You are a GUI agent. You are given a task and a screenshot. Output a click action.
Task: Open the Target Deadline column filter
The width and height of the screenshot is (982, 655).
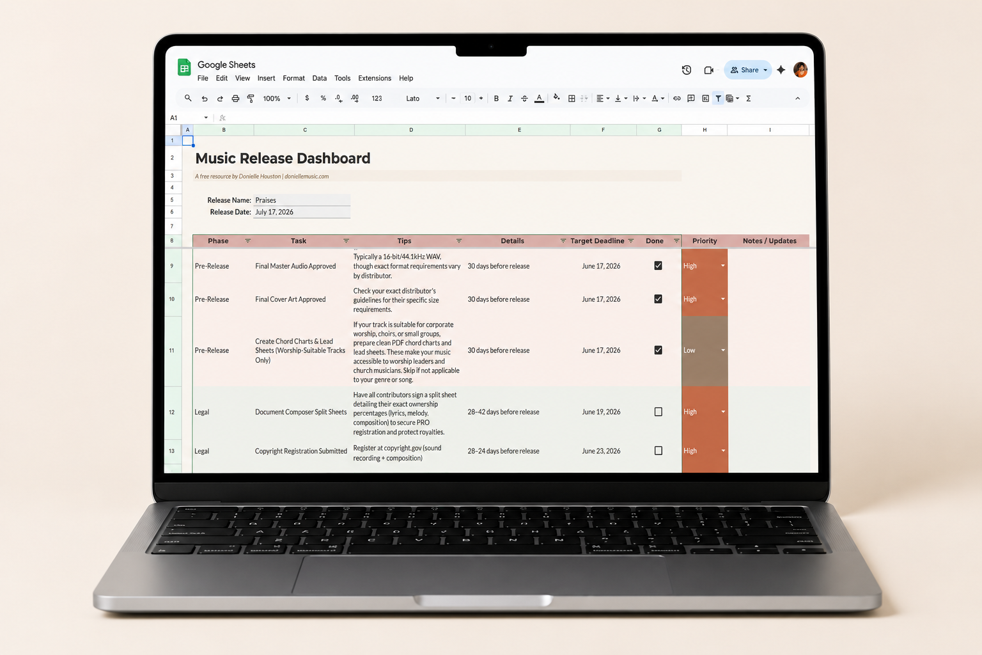click(631, 241)
